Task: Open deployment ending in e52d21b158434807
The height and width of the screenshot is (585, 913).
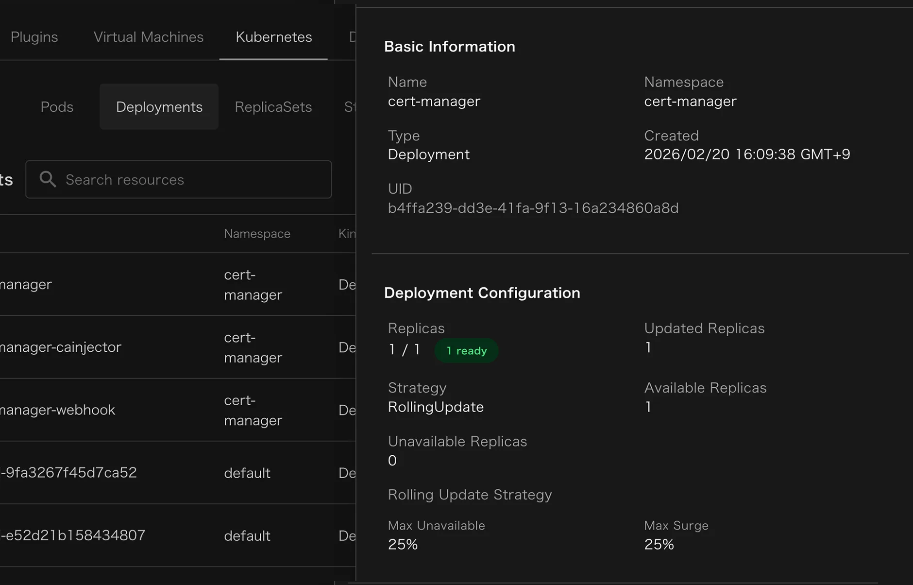Action: [x=178, y=535]
